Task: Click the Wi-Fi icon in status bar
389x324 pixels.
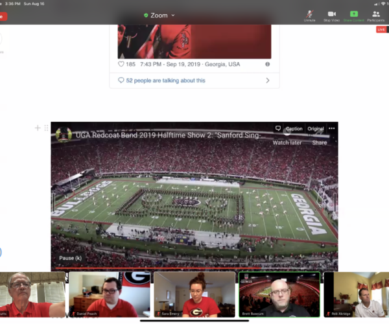Action: pos(383,4)
